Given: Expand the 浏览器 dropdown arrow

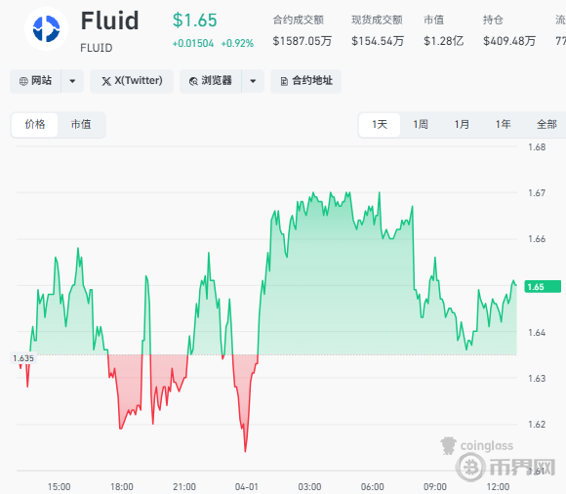Looking at the screenshot, I should pyautogui.click(x=253, y=81).
